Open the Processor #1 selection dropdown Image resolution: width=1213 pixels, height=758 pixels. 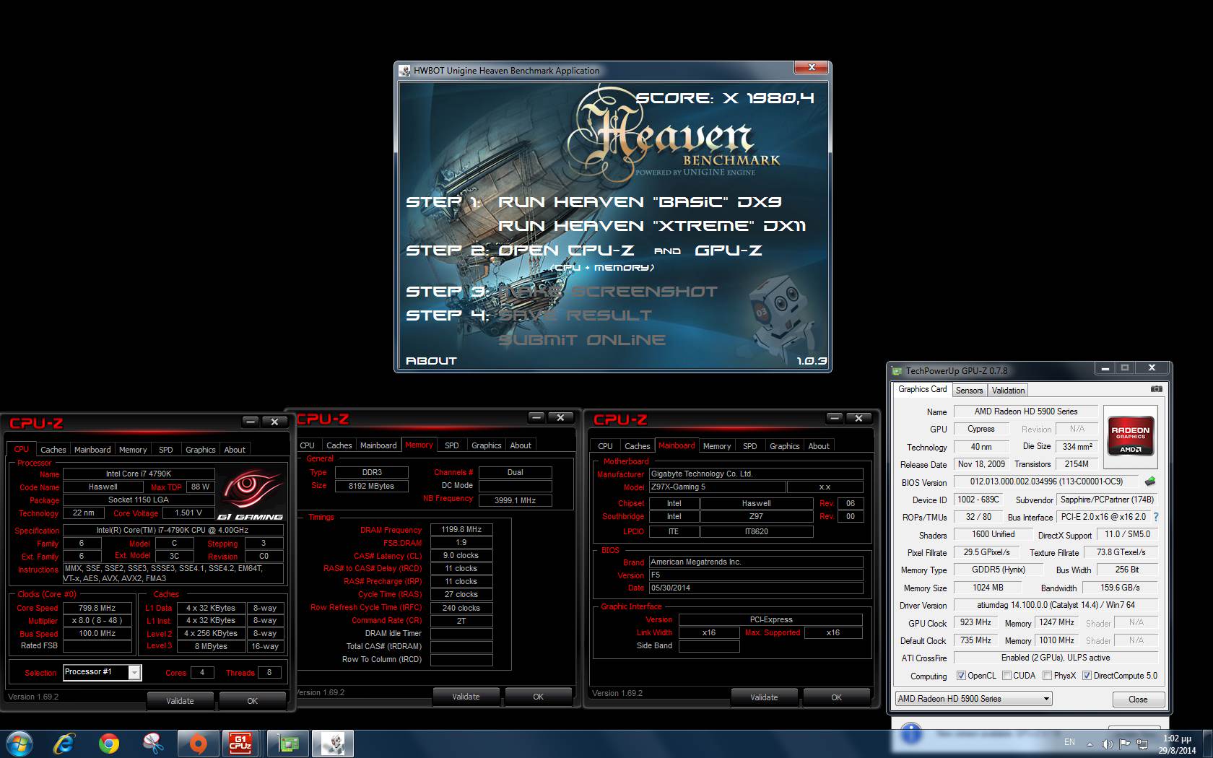[102, 672]
